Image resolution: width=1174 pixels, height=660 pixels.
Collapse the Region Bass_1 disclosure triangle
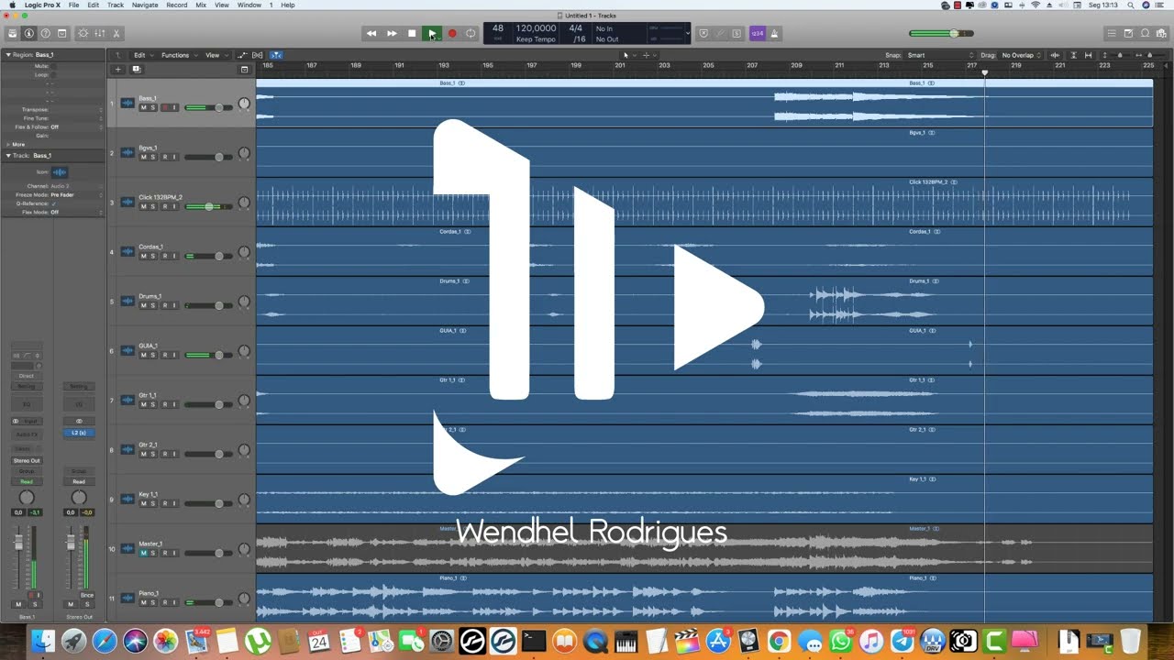tap(8, 55)
